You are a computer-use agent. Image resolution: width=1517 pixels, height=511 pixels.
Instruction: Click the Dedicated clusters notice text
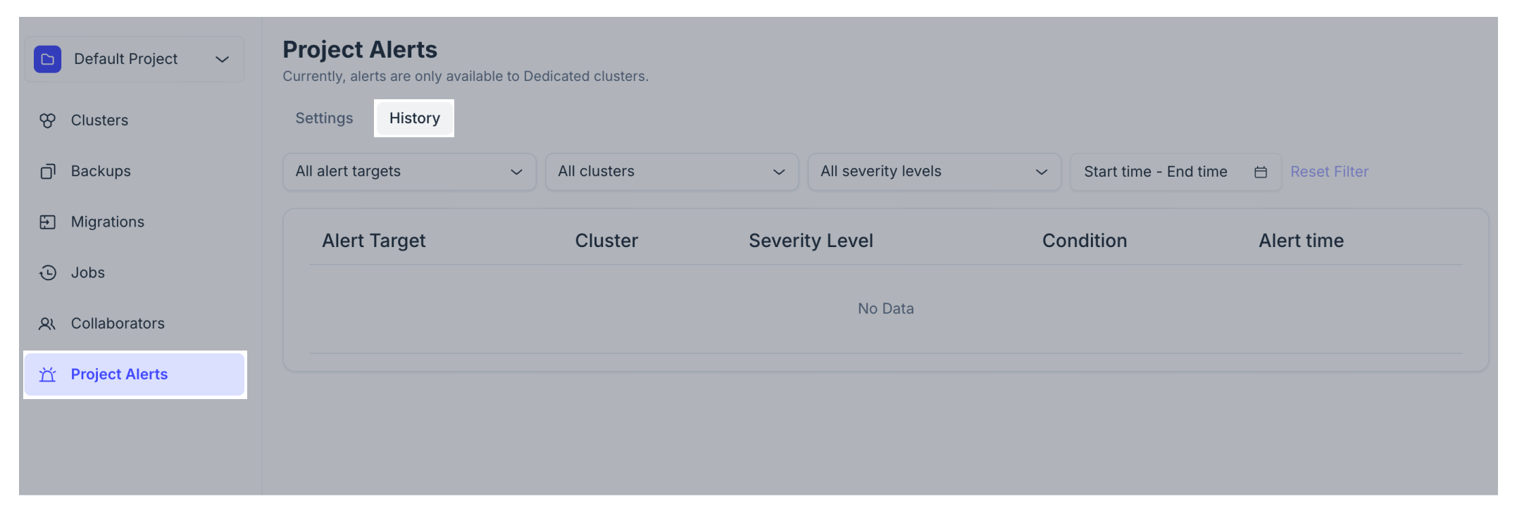(466, 76)
